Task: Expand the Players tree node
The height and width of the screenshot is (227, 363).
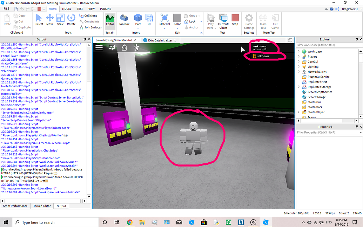Action: (298, 56)
